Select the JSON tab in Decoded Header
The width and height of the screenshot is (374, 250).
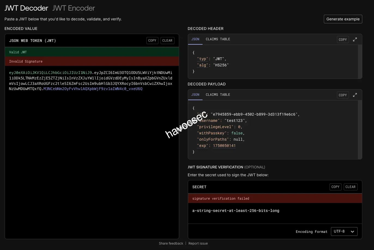tap(195, 39)
